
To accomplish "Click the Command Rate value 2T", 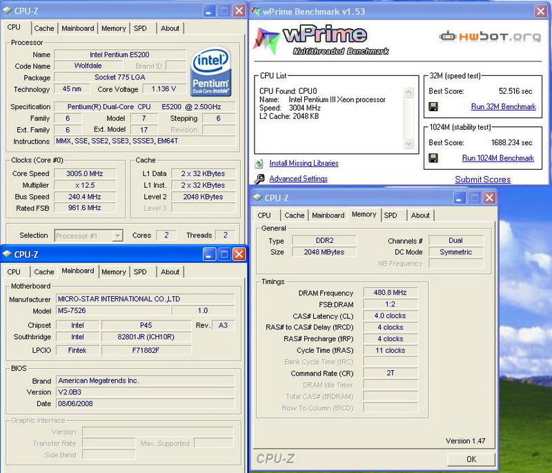I will point(390,373).
